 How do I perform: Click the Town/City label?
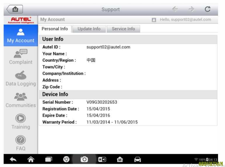54,67
